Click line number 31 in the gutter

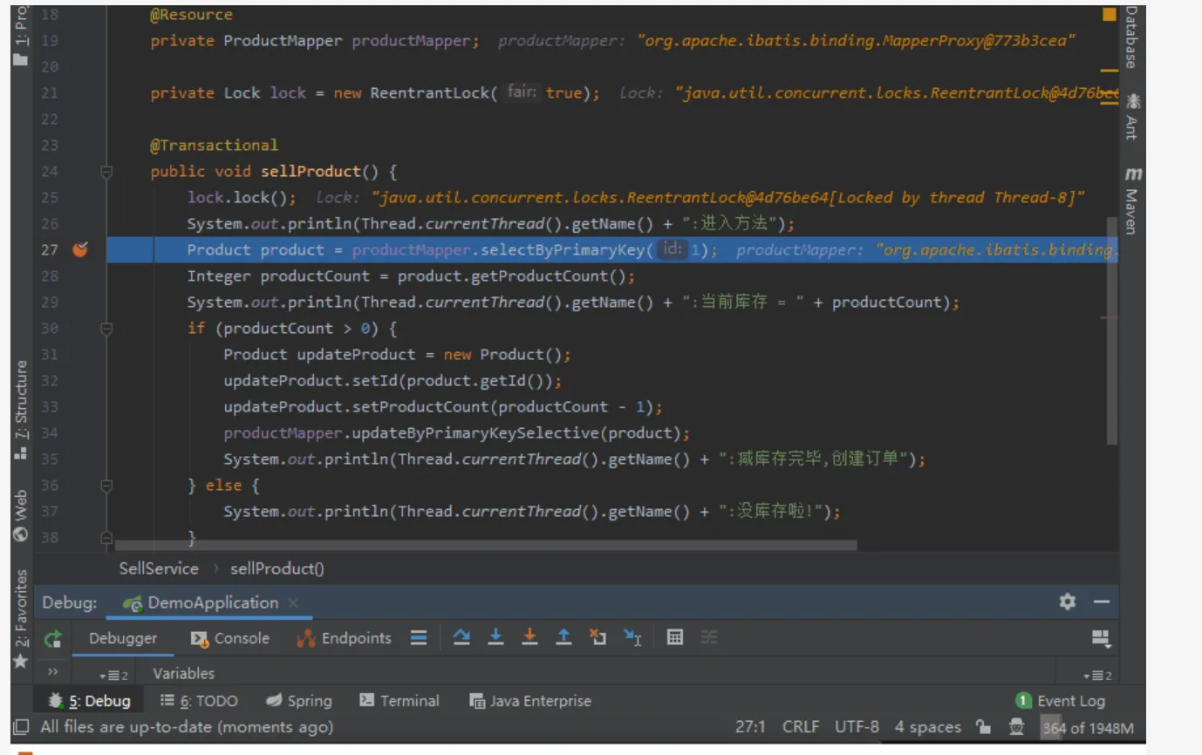pos(50,355)
